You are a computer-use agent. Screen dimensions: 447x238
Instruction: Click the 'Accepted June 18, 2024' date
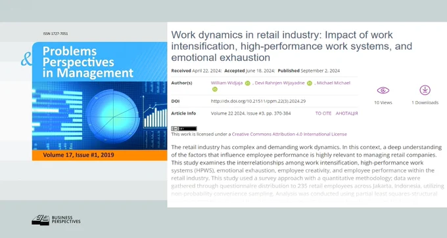click(x=249, y=71)
